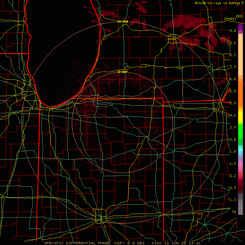Viewport: 245px width, 245px height.
Task: Click the purple band at scale top
Action: pyautogui.click(x=240, y=27)
